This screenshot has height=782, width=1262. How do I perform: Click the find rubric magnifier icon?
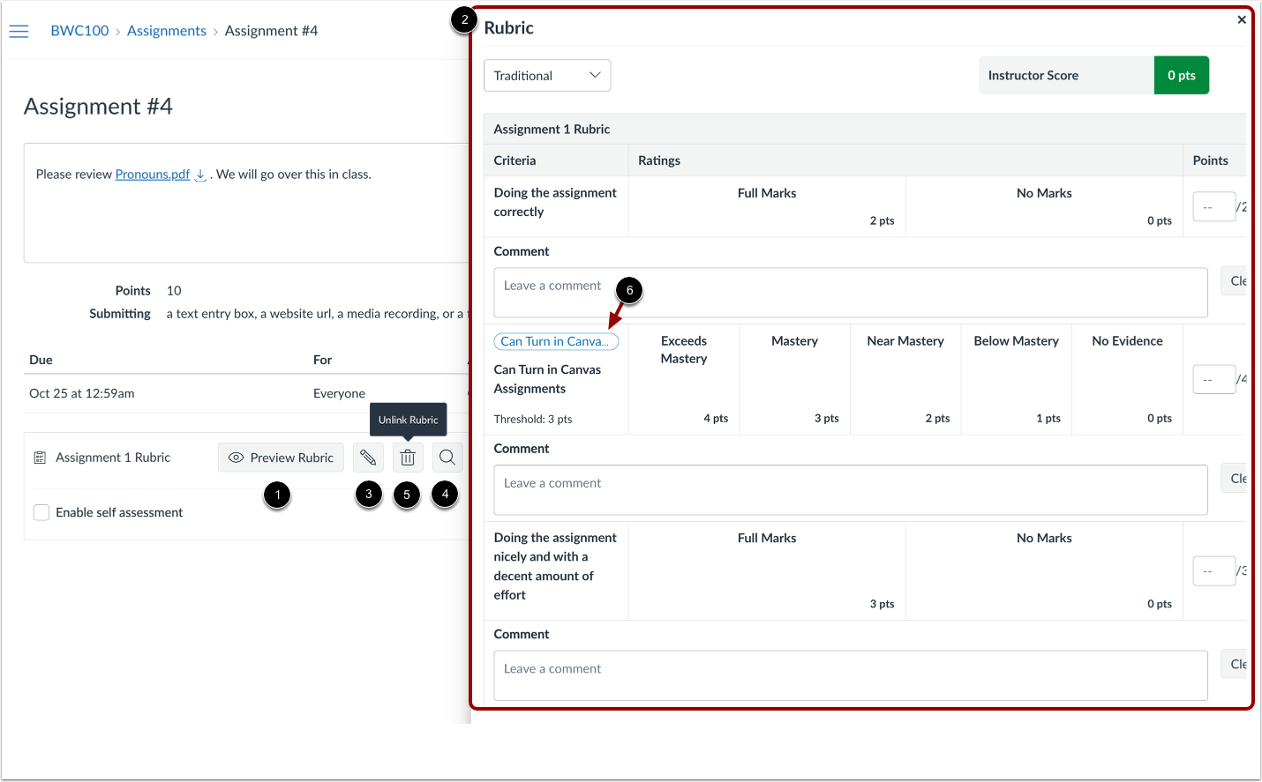(447, 458)
